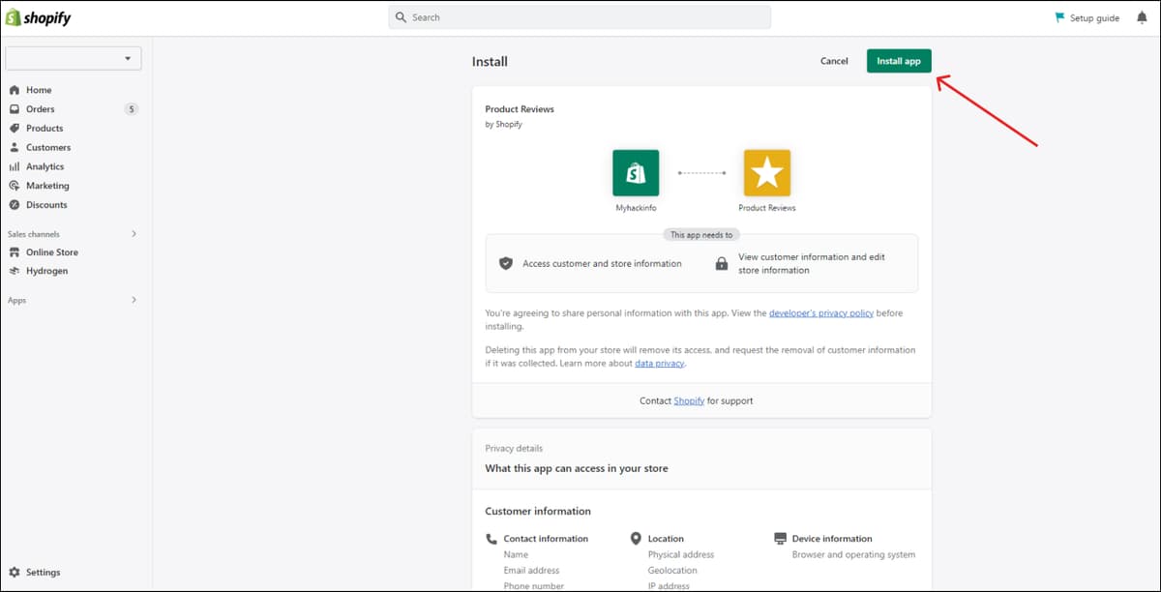This screenshot has height=592, width=1161.
Task: Open the developer's privacy policy link
Action: 821,313
